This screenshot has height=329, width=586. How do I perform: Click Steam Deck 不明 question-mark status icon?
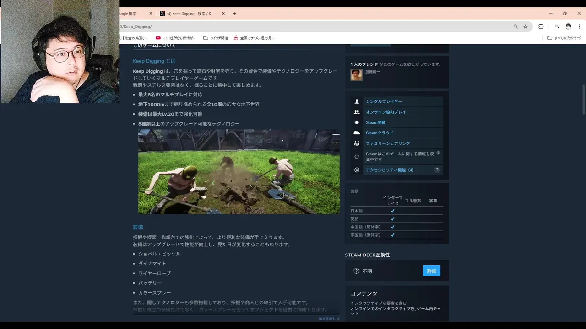[x=357, y=271]
